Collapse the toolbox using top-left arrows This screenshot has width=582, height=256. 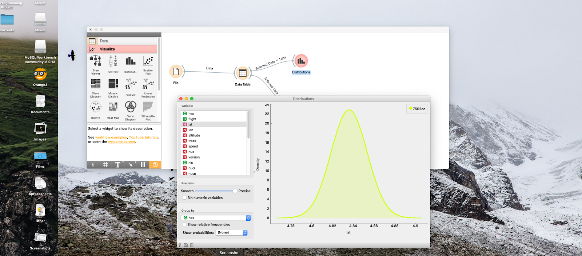tap(89, 35)
